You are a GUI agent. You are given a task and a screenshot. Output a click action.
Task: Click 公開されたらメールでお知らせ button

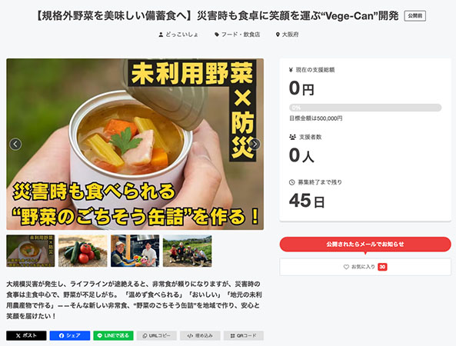pyautogui.click(x=365, y=245)
